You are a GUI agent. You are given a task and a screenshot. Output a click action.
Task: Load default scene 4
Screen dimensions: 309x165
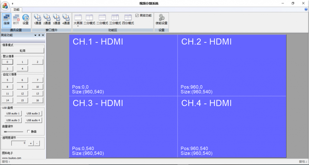pyautogui.click(x=22, y=69)
